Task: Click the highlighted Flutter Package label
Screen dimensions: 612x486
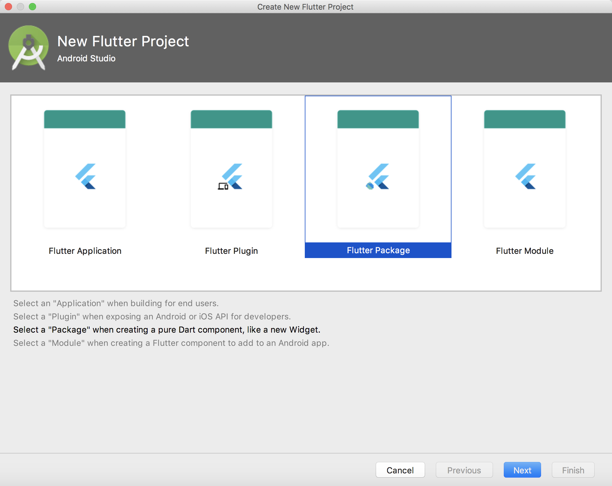Action: point(378,250)
